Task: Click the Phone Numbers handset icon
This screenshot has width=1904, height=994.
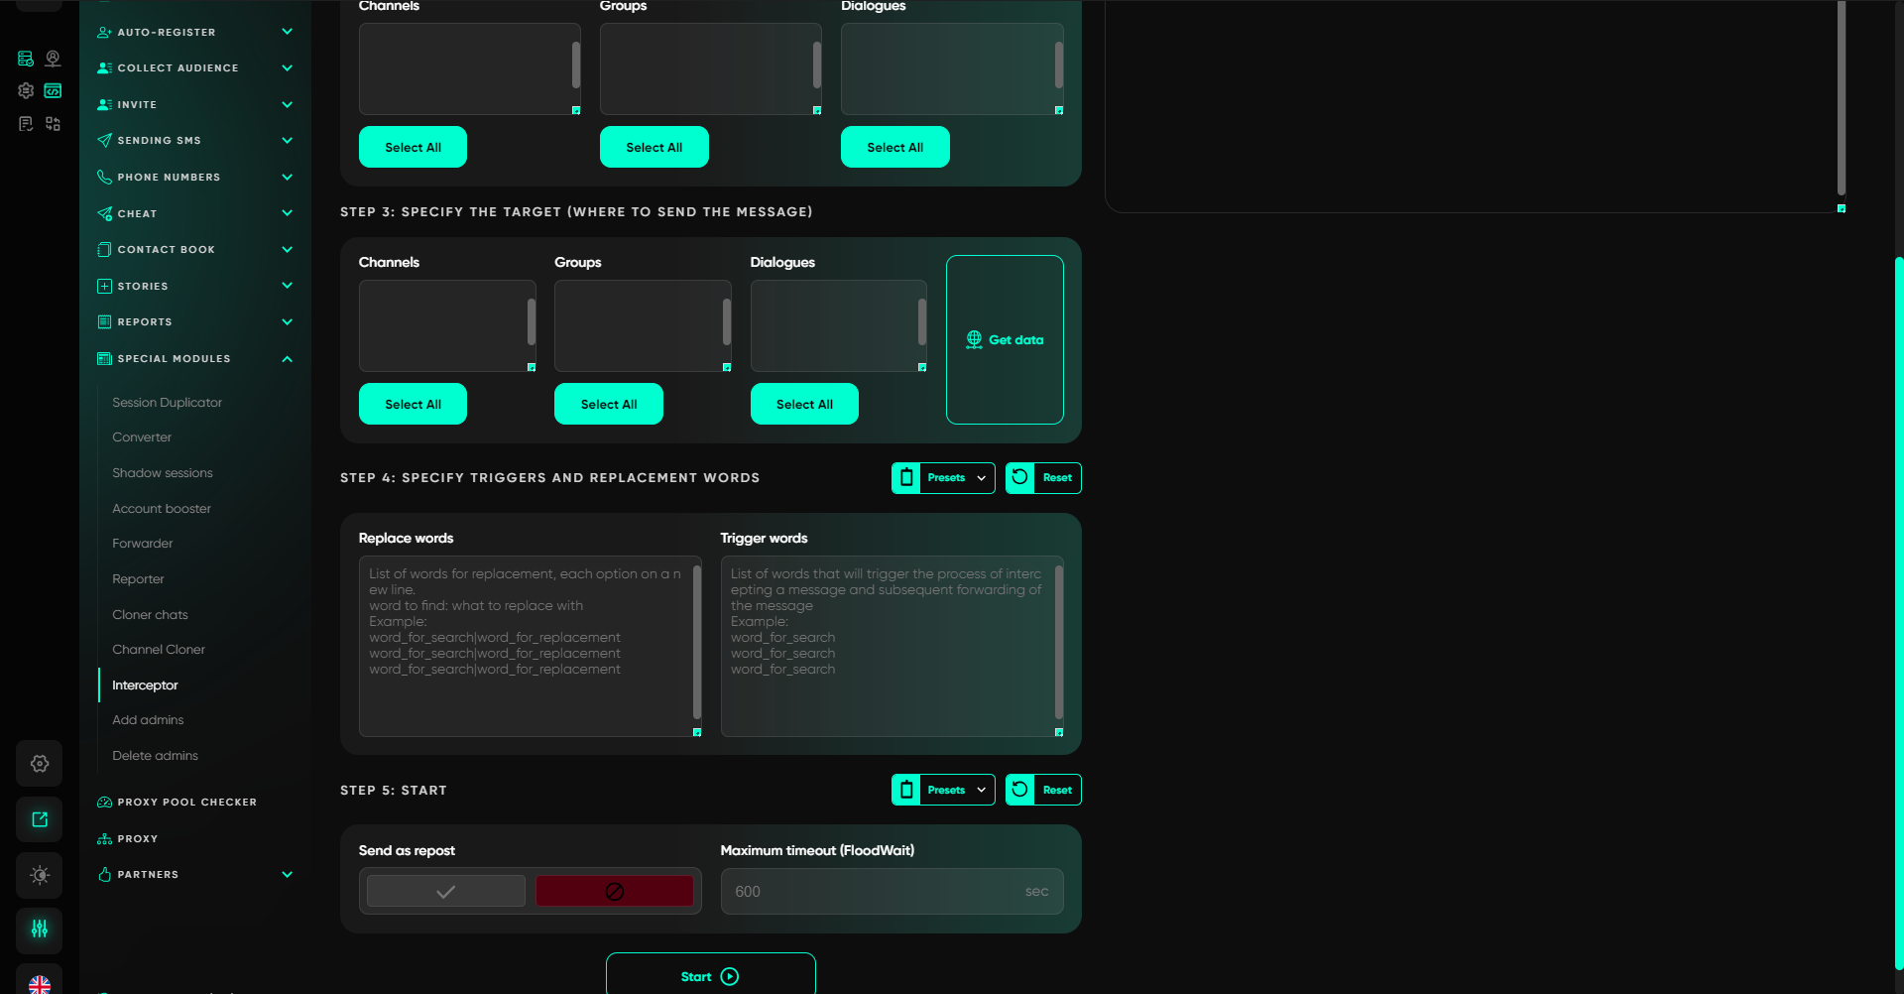Action: tap(104, 177)
